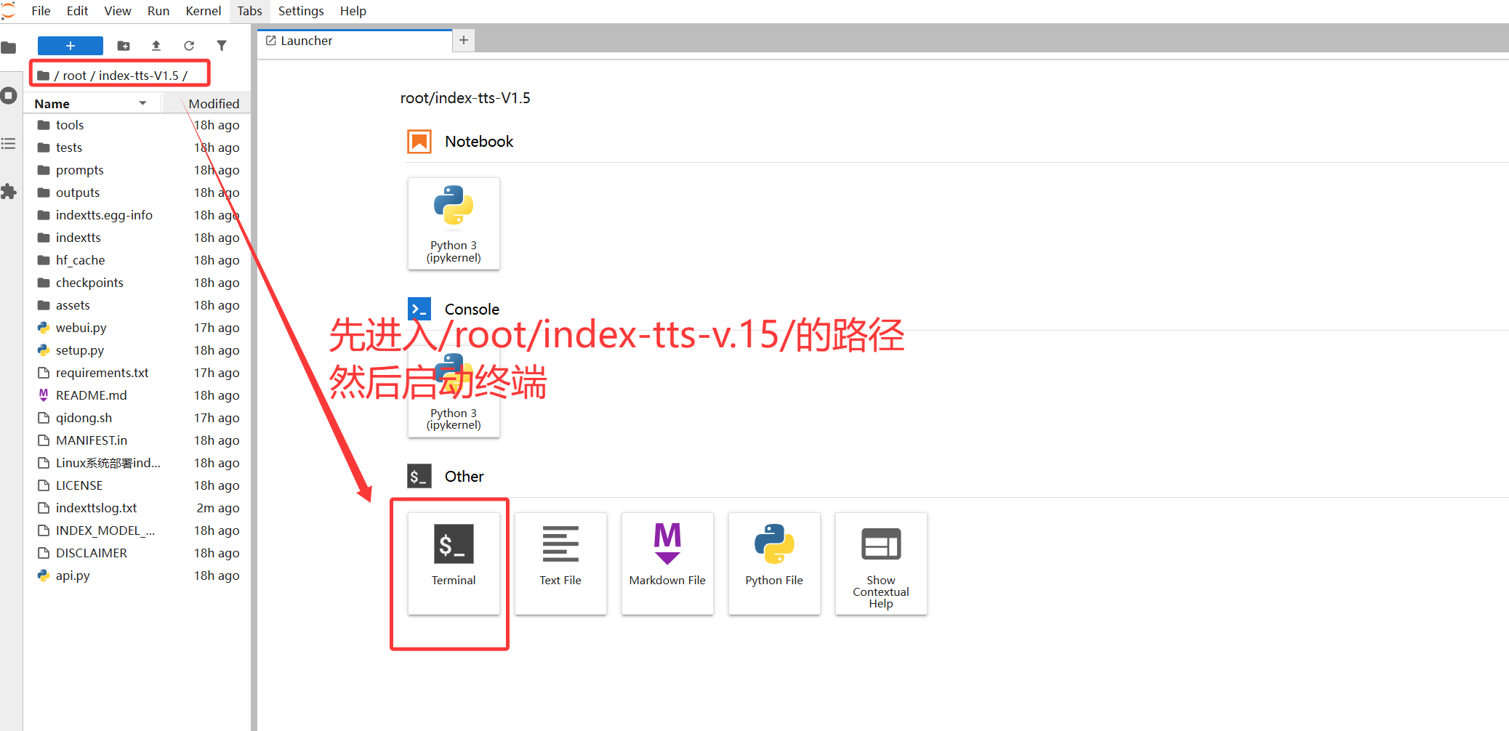The image size is (1509, 731).
Task: Launch Python 3 notebook kernel
Action: click(454, 223)
